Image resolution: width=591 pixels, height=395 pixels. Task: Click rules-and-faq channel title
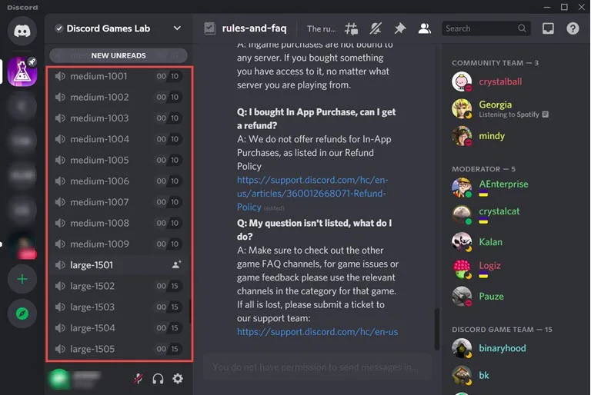coord(254,28)
